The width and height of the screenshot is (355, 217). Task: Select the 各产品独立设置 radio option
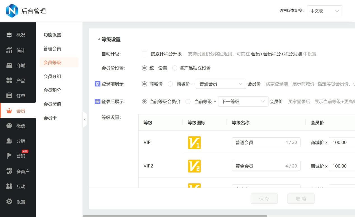pos(175,68)
